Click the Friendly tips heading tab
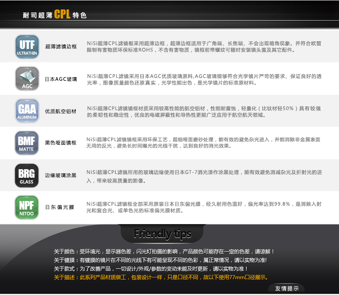The width and height of the screenshot is (339, 295). (x=162, y=234)
